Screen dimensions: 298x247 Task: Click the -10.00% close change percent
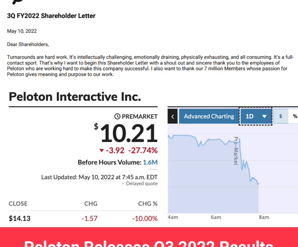(x=145, y=218)
